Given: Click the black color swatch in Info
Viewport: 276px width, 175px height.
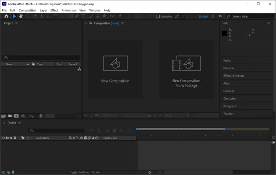Looking at the screenshot, I should [x=224, y=34].
